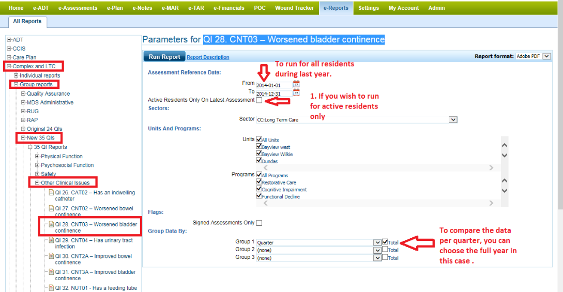The width and height of the screenshot is (563, 292).
Task: Open the e-MAR menu tab
Action: point(170,8)
